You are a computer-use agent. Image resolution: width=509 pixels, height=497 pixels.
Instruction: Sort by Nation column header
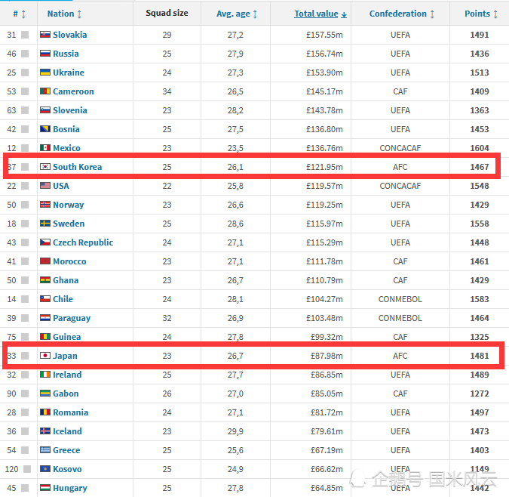click(64, 14)
